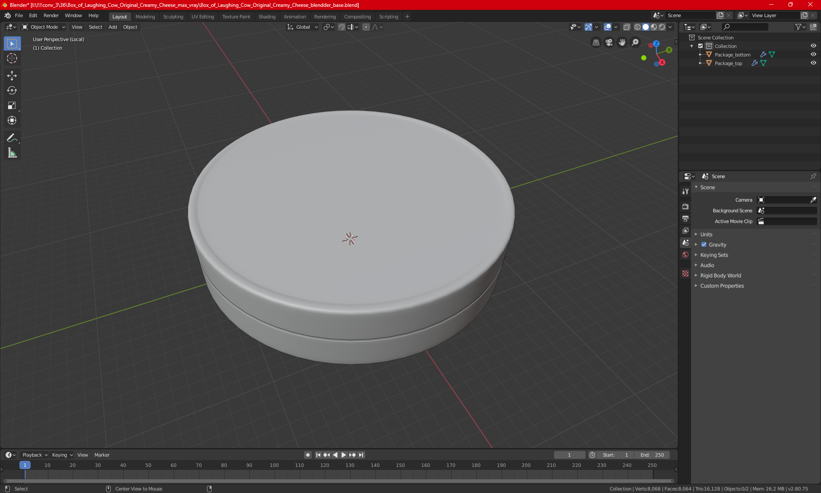Open the Playback popover in timeline
The width and height of the screenshot is (821, 493).
pyautogui.click(x=34, y=455)
